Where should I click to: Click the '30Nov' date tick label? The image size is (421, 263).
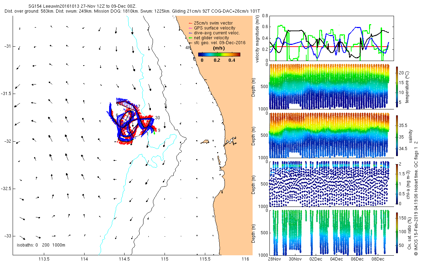click(x=295, y=259)
